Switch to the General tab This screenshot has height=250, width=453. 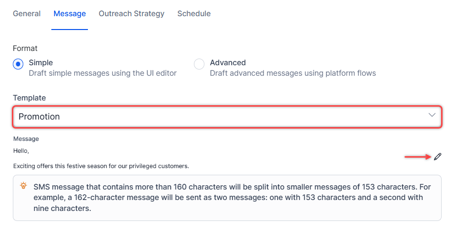click(x=27, y=14)
